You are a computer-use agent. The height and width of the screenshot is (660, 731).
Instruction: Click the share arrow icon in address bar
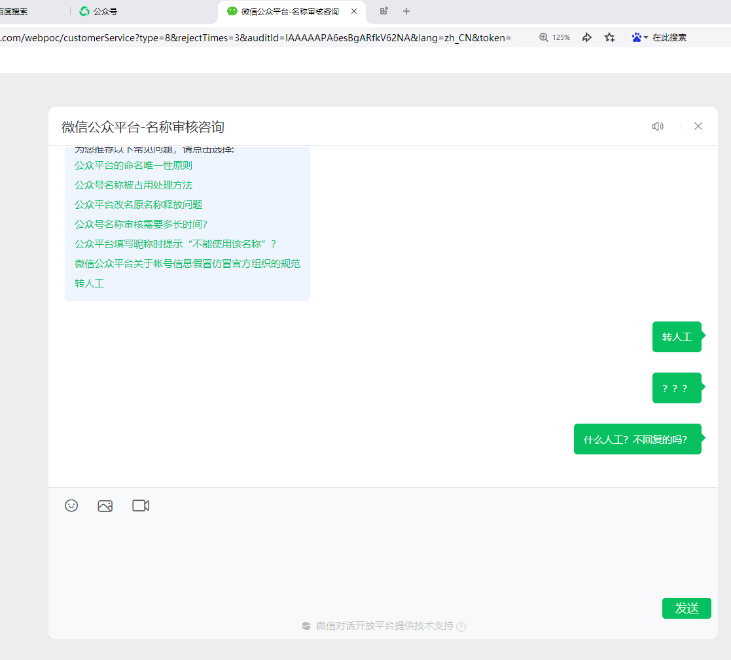pos(587,37)
